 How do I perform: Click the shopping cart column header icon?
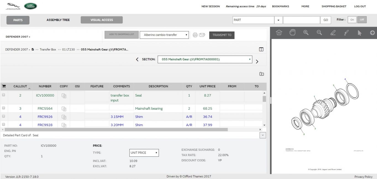tap(4, 86)
